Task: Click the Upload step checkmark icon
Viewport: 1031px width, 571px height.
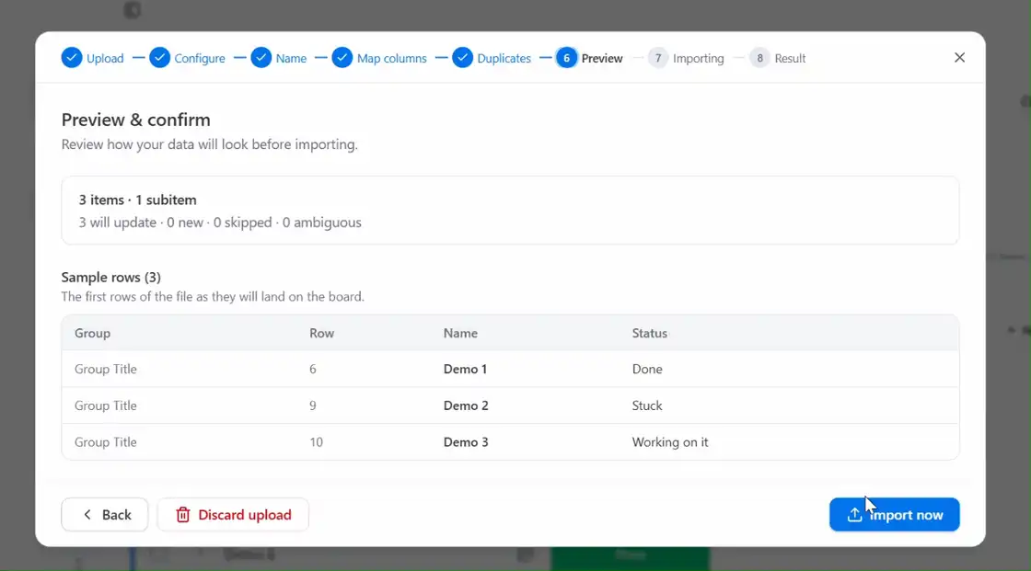Action: (x=72, y=58)
